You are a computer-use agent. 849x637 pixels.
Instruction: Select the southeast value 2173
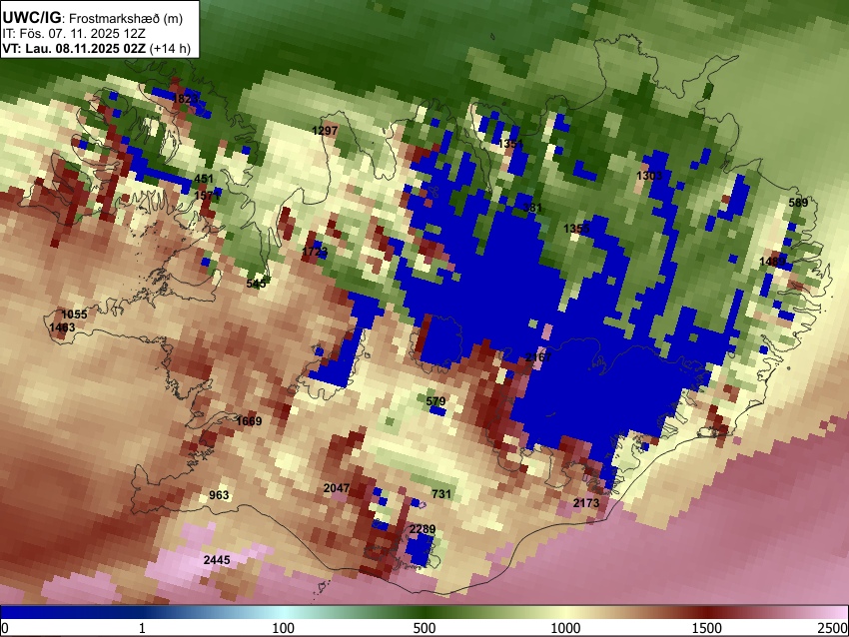(586, 503)
